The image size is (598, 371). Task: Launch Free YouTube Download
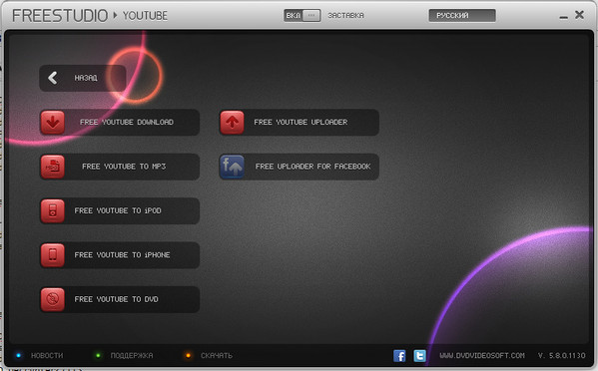120,123
